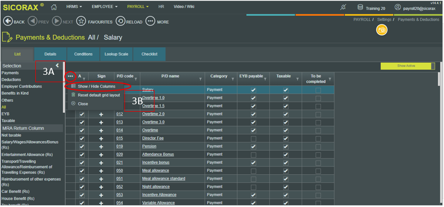Toggle Taxable for Pension row
This screenshot has width=444, height=207.
coord(286,147)
